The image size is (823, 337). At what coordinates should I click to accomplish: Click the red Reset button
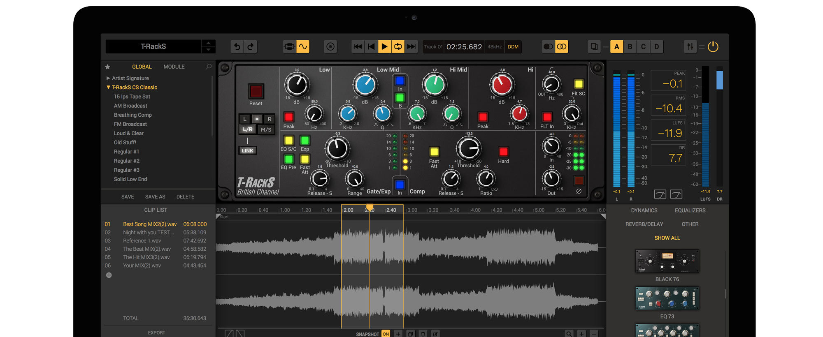[x=256, y=91]
